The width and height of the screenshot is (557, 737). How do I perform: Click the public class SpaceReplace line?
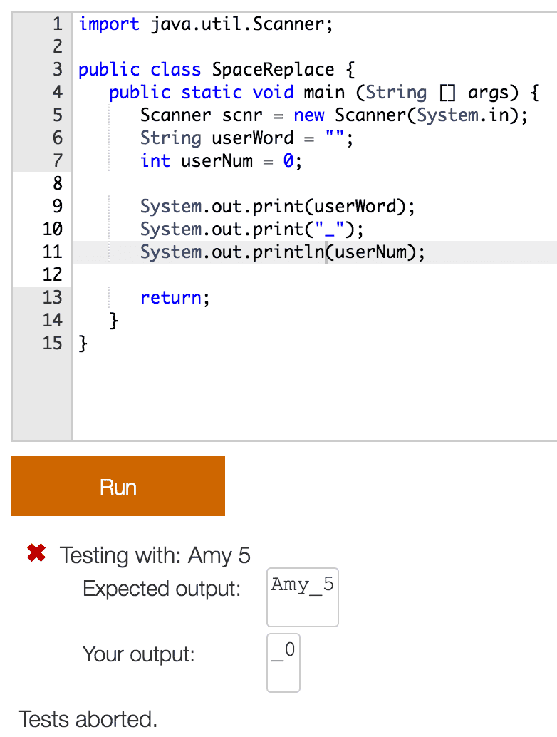(x=216, y=70)
